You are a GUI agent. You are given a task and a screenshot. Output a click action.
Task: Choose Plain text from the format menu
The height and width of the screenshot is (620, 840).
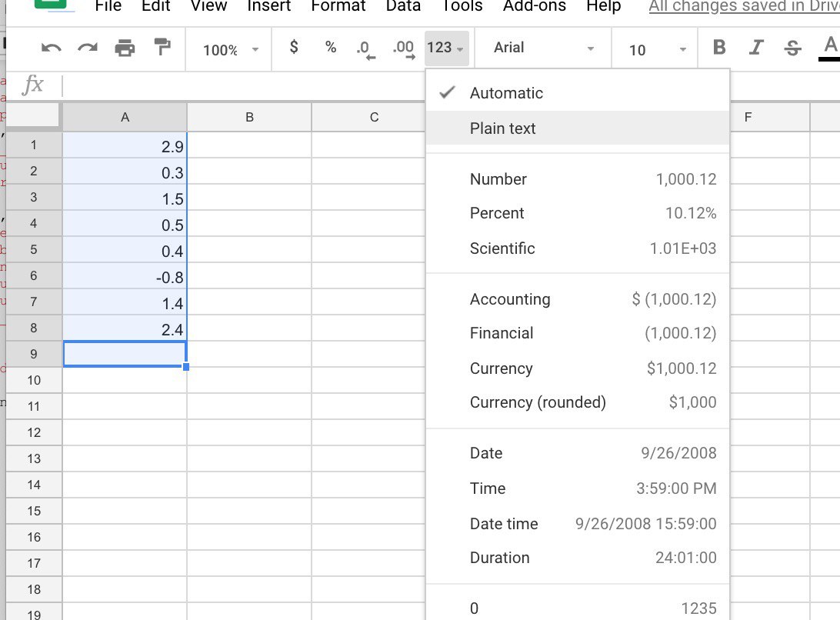pyautogui.click(x=503, y=128)
